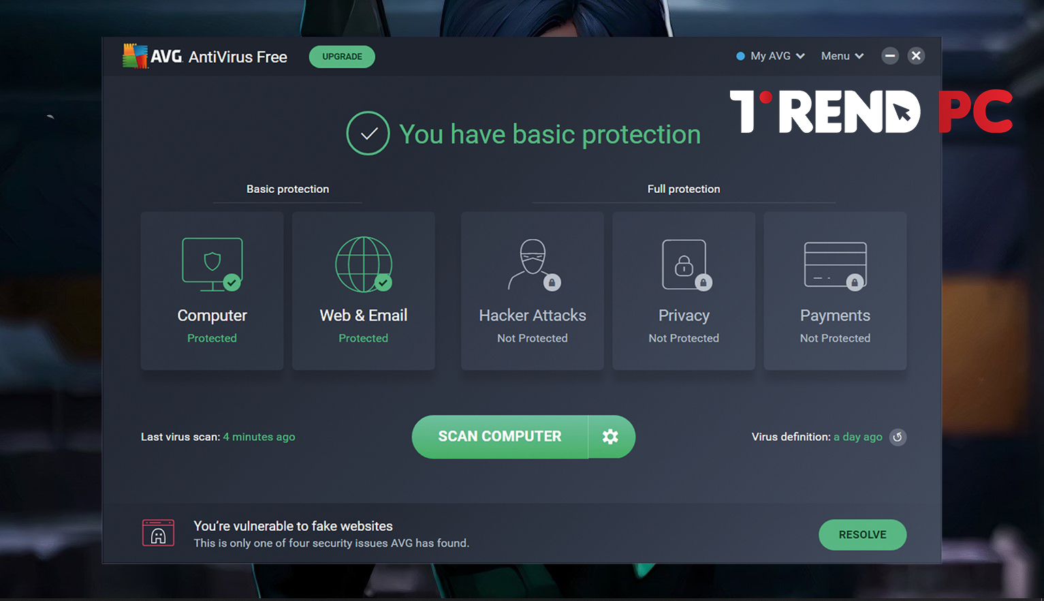Open the Menu dropdown
This screenshot has height=601, width=1044.
[x=842, y=56]
